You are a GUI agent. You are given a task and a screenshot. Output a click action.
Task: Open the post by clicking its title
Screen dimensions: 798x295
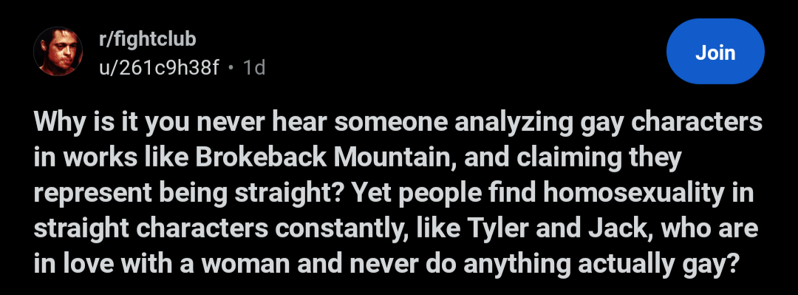[398, 193]
